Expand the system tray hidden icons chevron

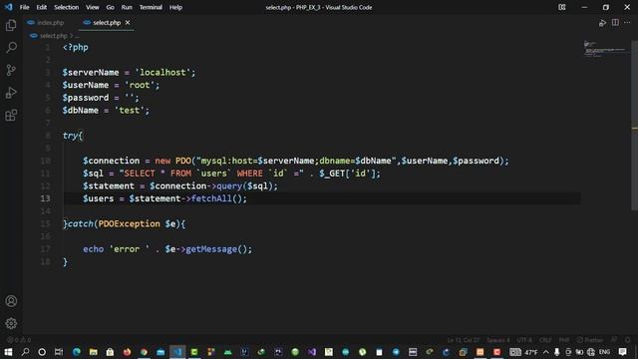tap(546, 352)
